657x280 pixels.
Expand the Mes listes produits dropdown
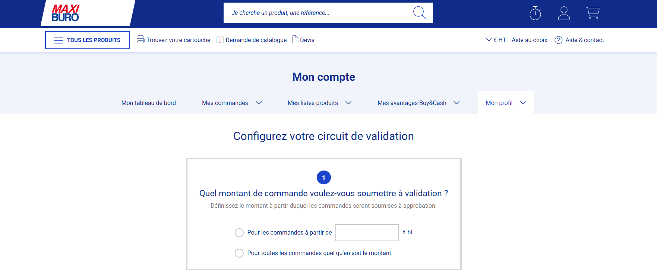[348, 103]
